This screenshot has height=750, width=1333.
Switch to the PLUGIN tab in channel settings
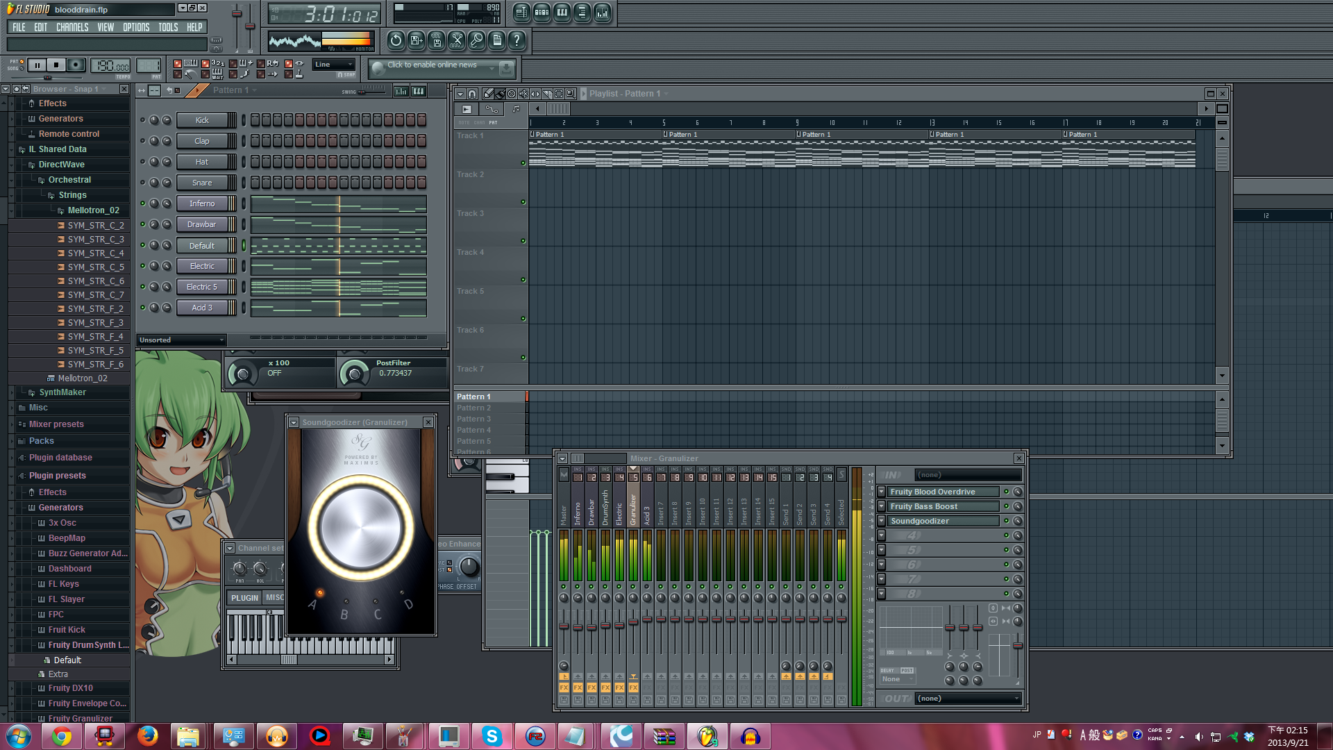pos(244,597)
